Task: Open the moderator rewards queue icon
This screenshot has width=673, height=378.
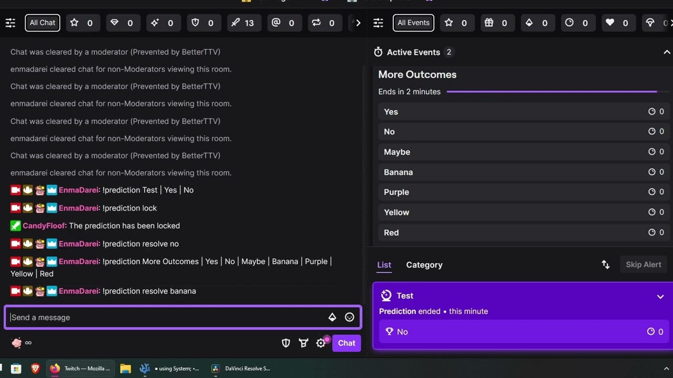Action: 303,343
